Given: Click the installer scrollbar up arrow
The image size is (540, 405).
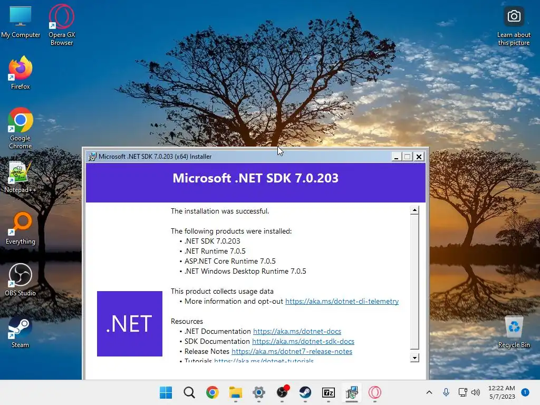Looking at the screenshot, I should [x=414, y=210].
